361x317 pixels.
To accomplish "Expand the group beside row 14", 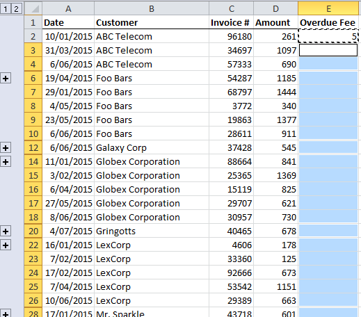I will click(x=6, y=162).
